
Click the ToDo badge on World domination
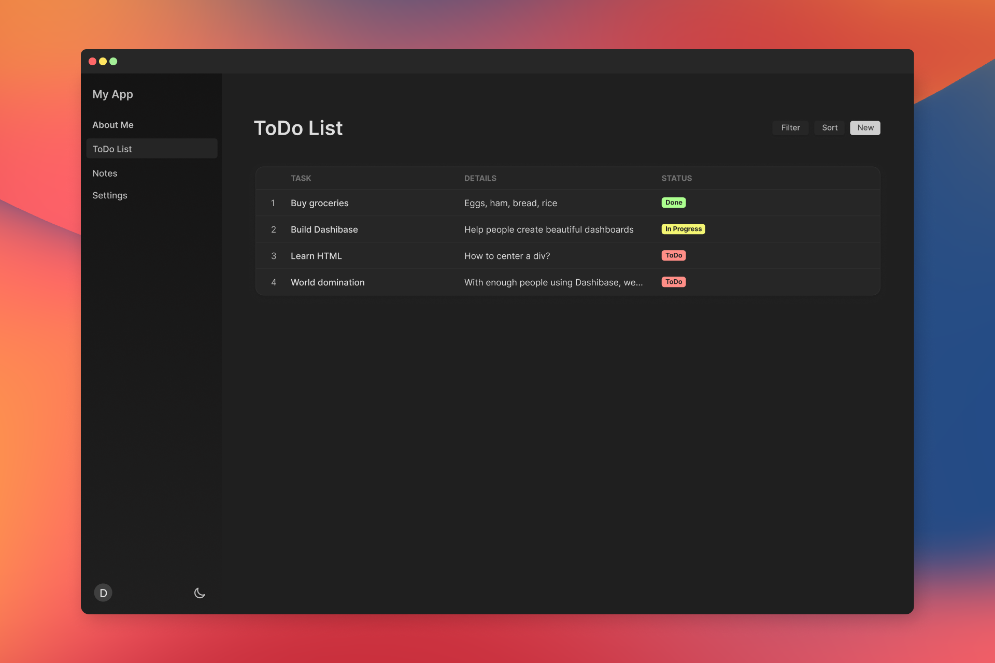(673, 282)
